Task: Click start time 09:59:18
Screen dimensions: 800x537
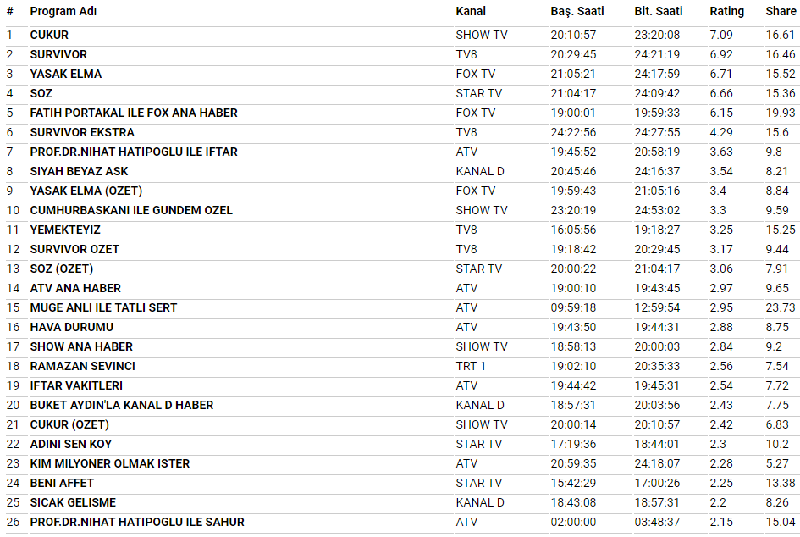Action: coord(573,307)
